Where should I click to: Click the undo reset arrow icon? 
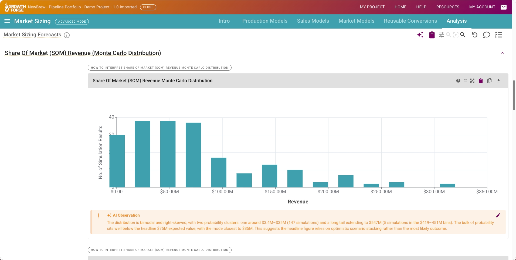point(474,35)
